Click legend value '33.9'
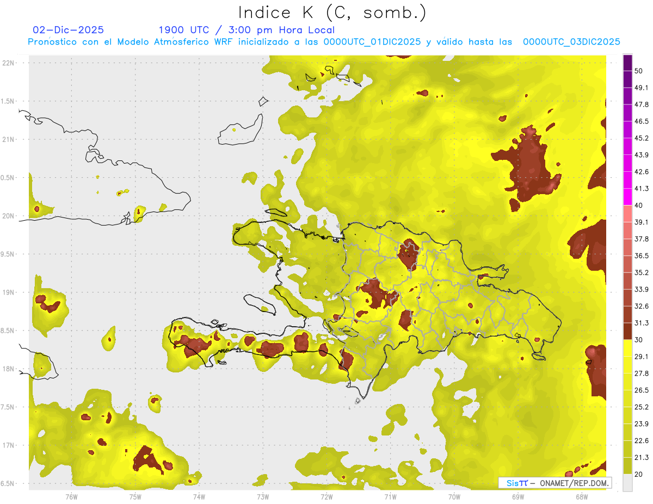Viewport: 653px width, 504px height. click(642, 289)
